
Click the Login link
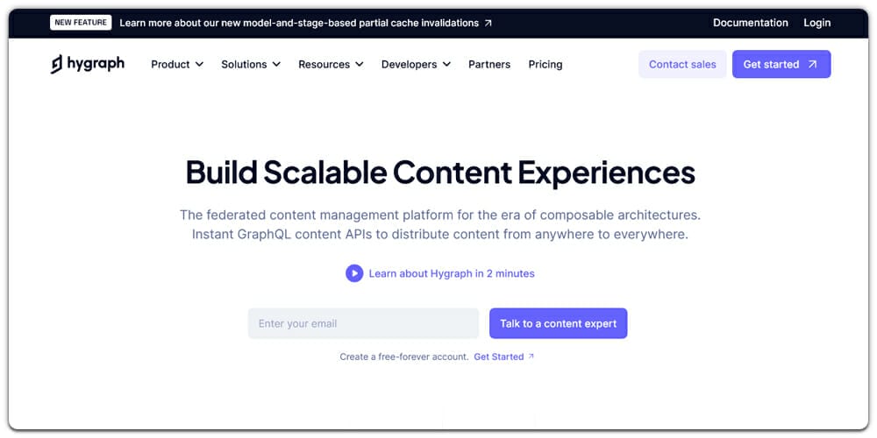tap(816, 23)
